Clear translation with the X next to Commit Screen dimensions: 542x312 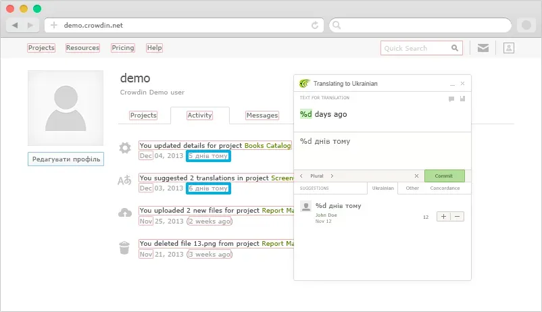416,176
